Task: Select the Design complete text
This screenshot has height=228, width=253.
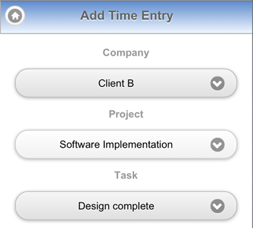Action: (116, 207)
